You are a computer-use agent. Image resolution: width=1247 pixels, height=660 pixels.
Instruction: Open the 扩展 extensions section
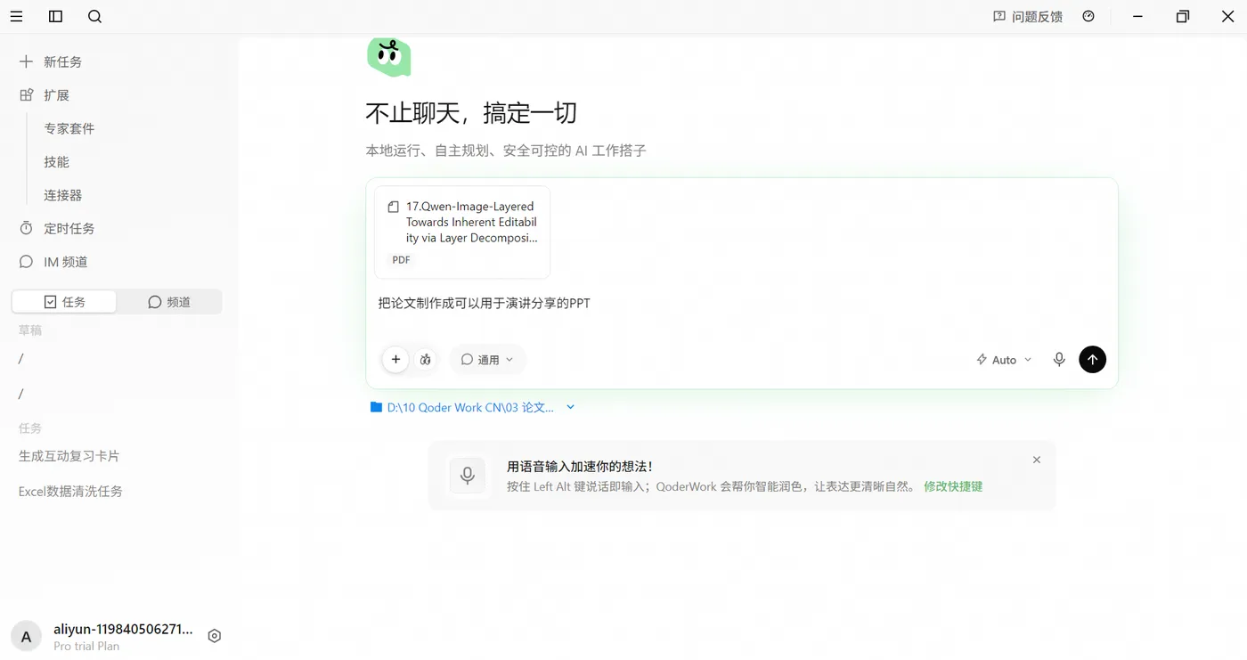[x=45, y=95]
